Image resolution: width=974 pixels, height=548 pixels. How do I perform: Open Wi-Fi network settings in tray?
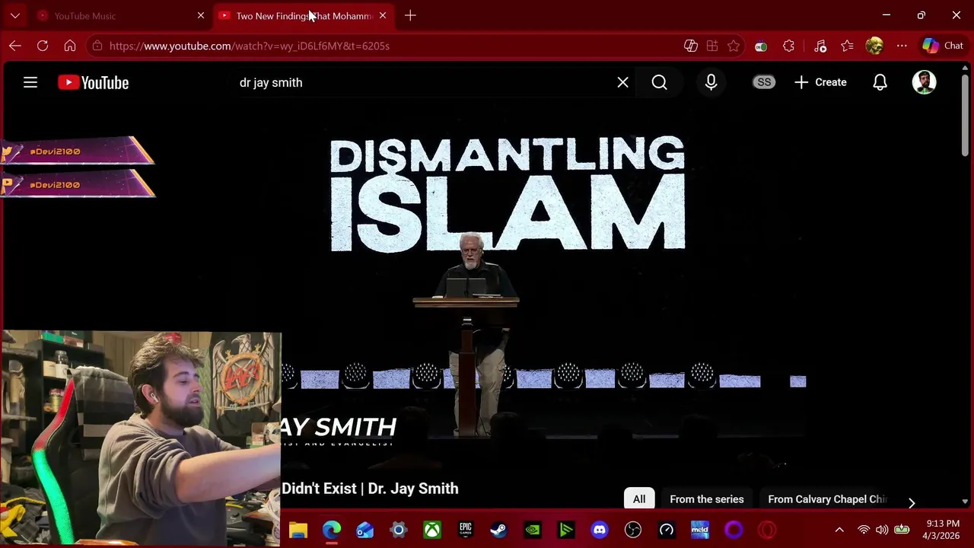[x=864, y=530]
